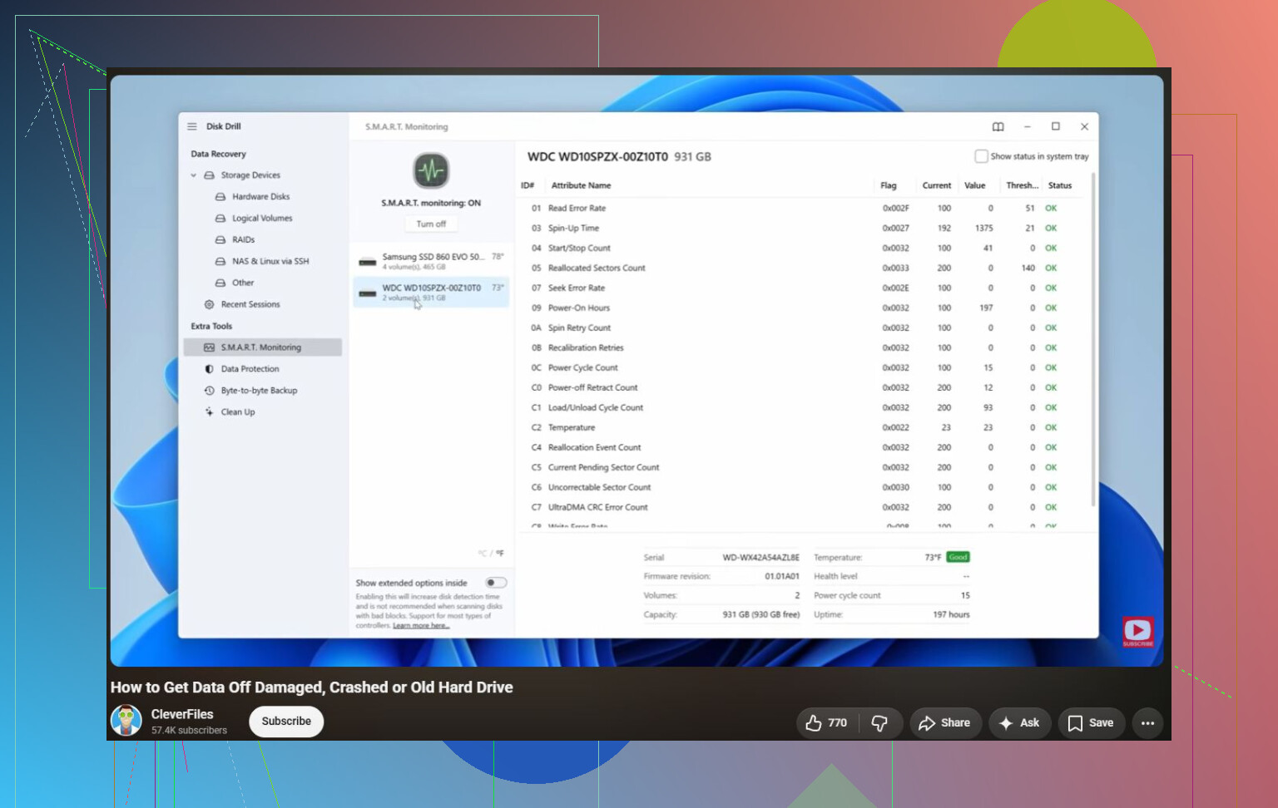Click the S.M.A.R.T. Monitoring sidebar icon

[210, 347]
